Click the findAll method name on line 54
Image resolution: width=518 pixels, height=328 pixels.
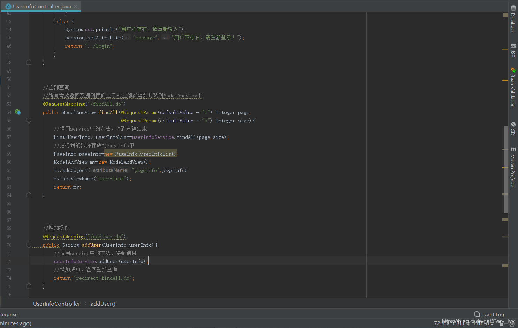(x=108, y=112)
